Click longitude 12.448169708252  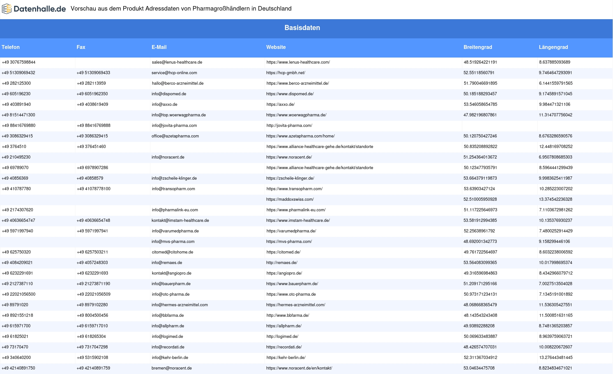tap(556, 147)
